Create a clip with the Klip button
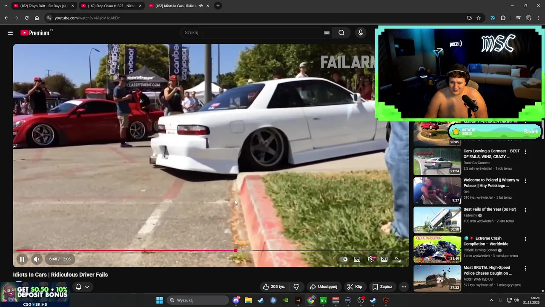The width and height of the screenshot is (545, 307). pyautogui.click(x=355, y=287)
